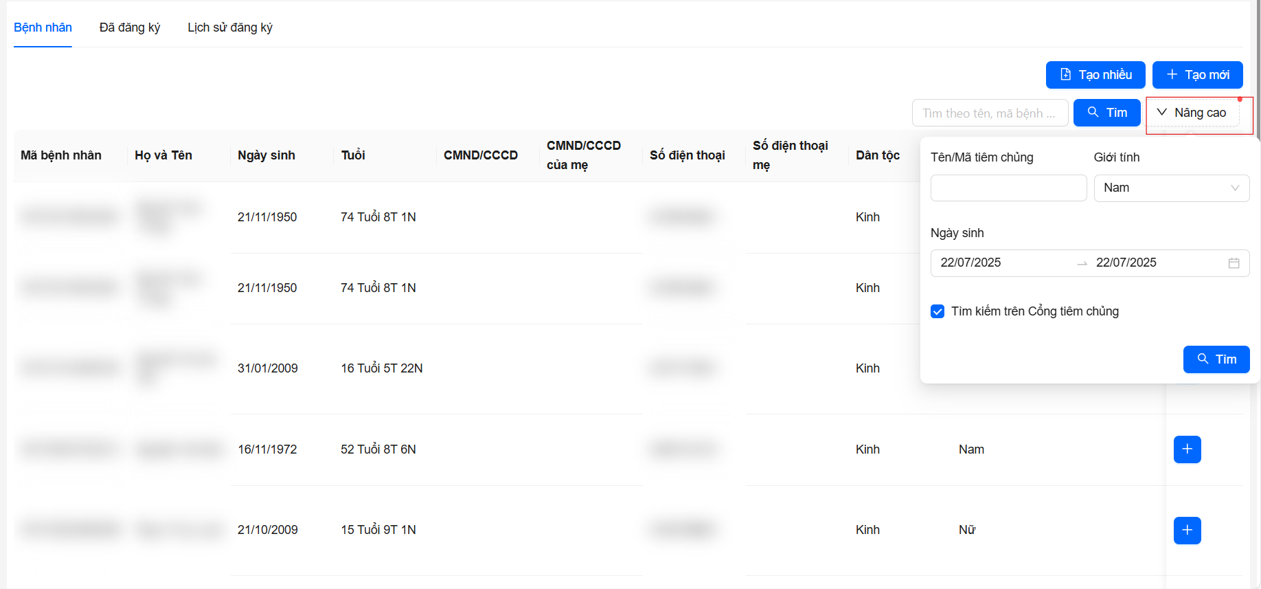The width and height of the screenshot is (1261, 589).
Task: Click the plus icon on Tạo mới
Action: point(1172,74)
